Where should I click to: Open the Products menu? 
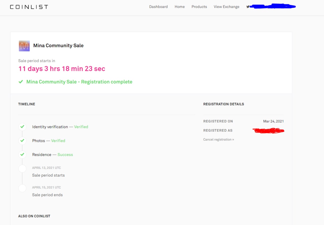[199, 7]
